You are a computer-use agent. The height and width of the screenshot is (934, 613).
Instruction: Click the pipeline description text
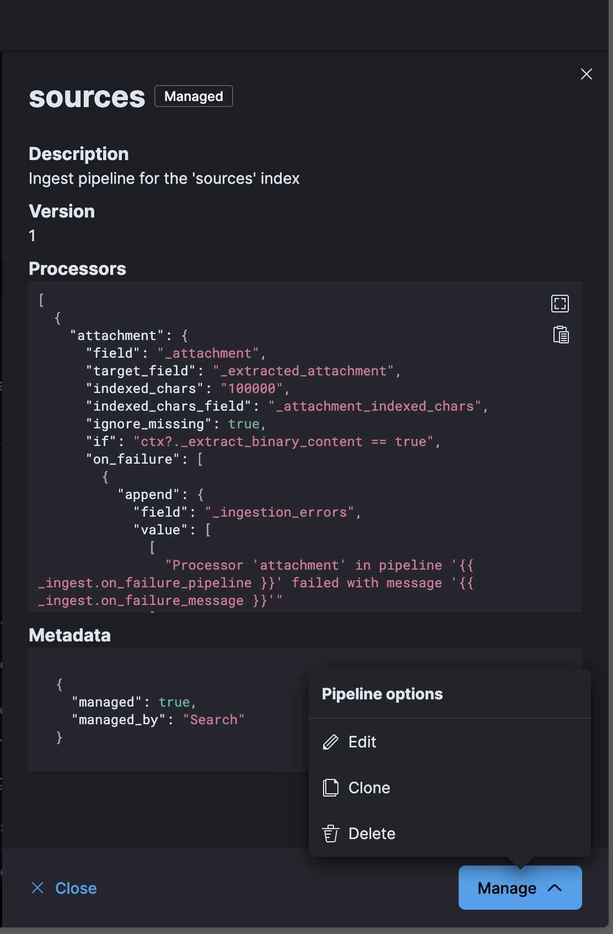pyautogui.click(x=164, y=178)
